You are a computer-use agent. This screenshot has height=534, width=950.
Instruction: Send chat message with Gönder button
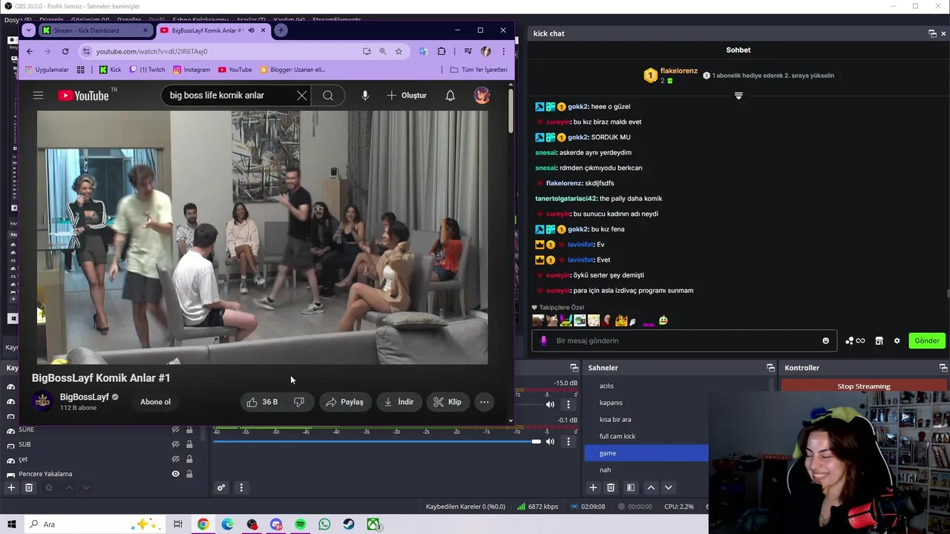point(926,340)
